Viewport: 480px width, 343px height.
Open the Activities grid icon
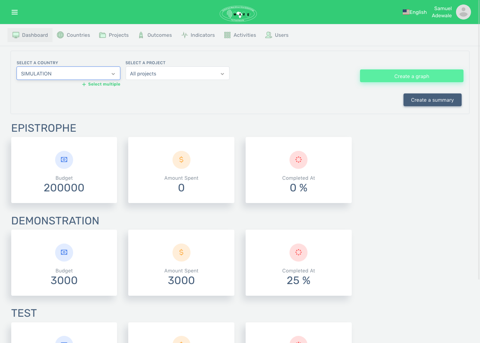[x=227, y=35]
